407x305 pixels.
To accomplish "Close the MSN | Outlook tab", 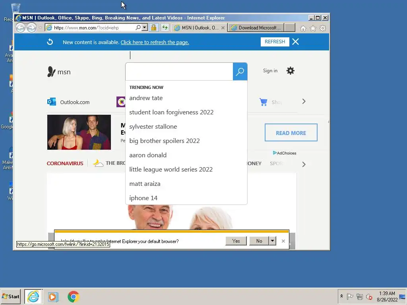I will coord(223,28).
